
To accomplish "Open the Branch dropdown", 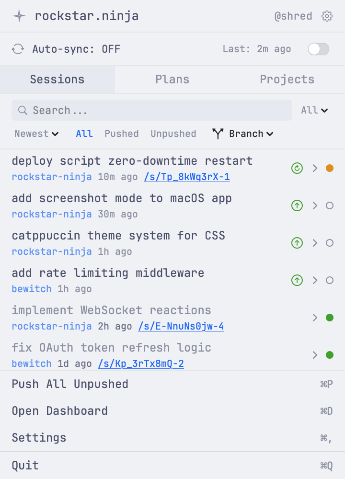I will [247, 134].
